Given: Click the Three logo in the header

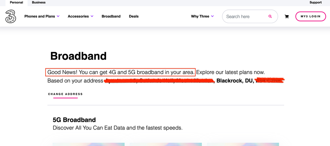Looking at the screenshot, I should [11, 17].
